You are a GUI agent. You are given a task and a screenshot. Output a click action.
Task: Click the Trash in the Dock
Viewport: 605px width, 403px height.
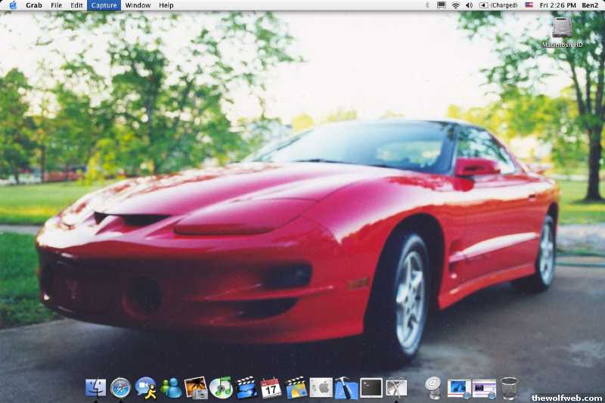pos(509,388)
